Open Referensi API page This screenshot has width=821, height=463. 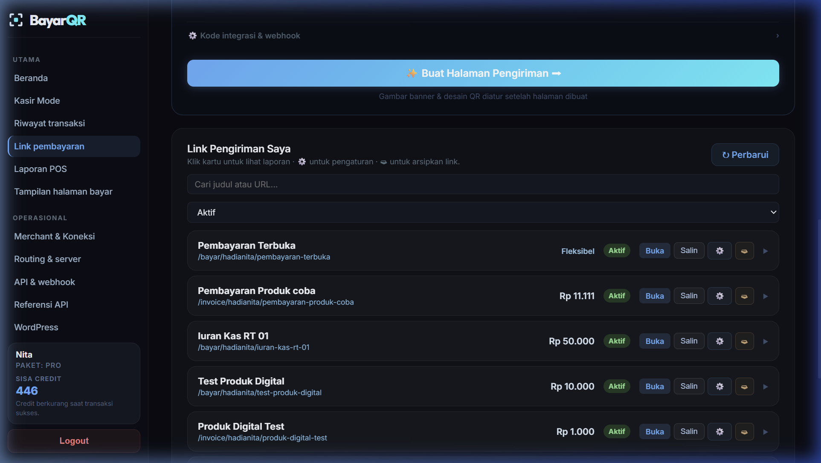74,305
